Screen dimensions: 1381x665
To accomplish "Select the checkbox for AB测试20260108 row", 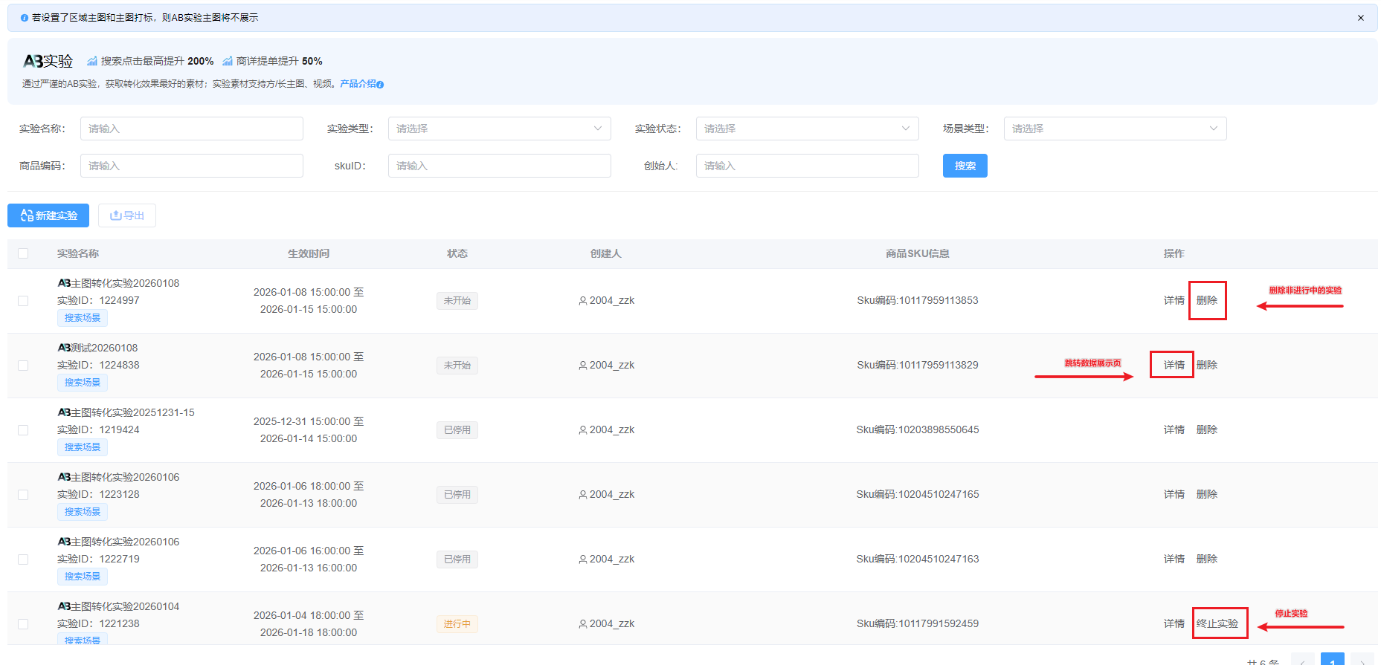I will [23, 366].
